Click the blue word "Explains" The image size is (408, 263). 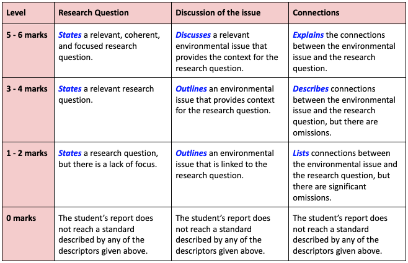[308, 35]
